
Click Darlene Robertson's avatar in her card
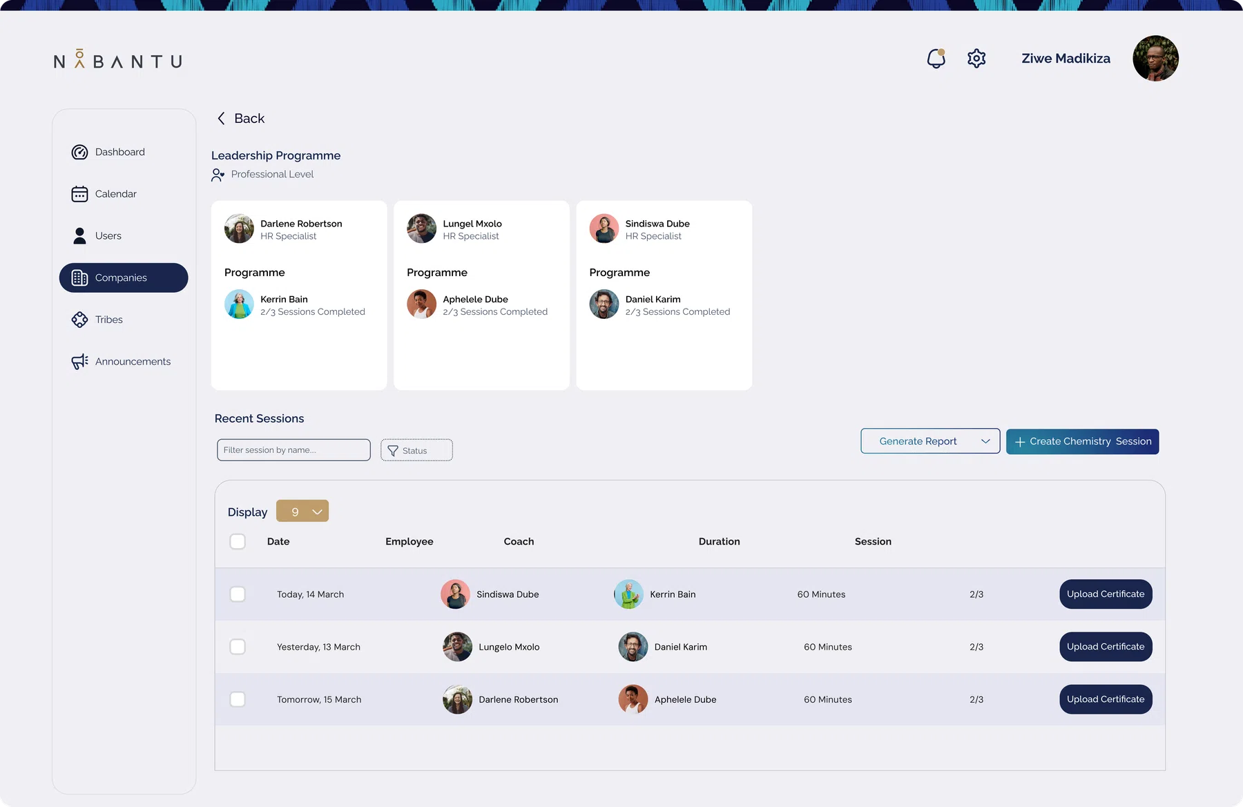click(x=239, y=229)
